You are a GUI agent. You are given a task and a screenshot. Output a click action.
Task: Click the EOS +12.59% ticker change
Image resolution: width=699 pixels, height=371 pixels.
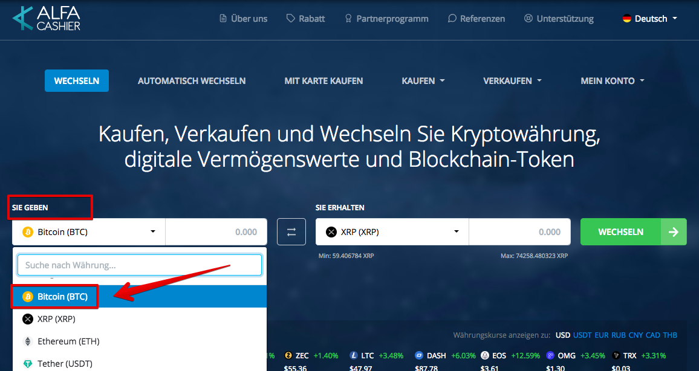[525, 355]
